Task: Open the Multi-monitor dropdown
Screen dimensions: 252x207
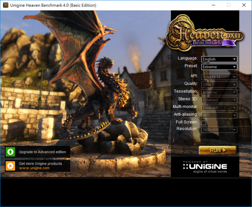Action: pyautogui.click(x=219, y=108)
